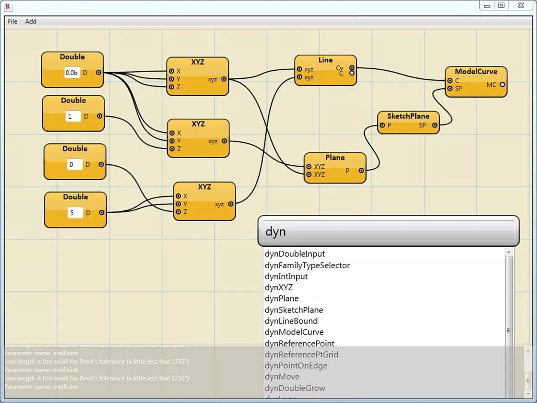This screenshot has width=537, height=403.
Task: Click the search box containing dyn
Action: (x=388, y=231)
